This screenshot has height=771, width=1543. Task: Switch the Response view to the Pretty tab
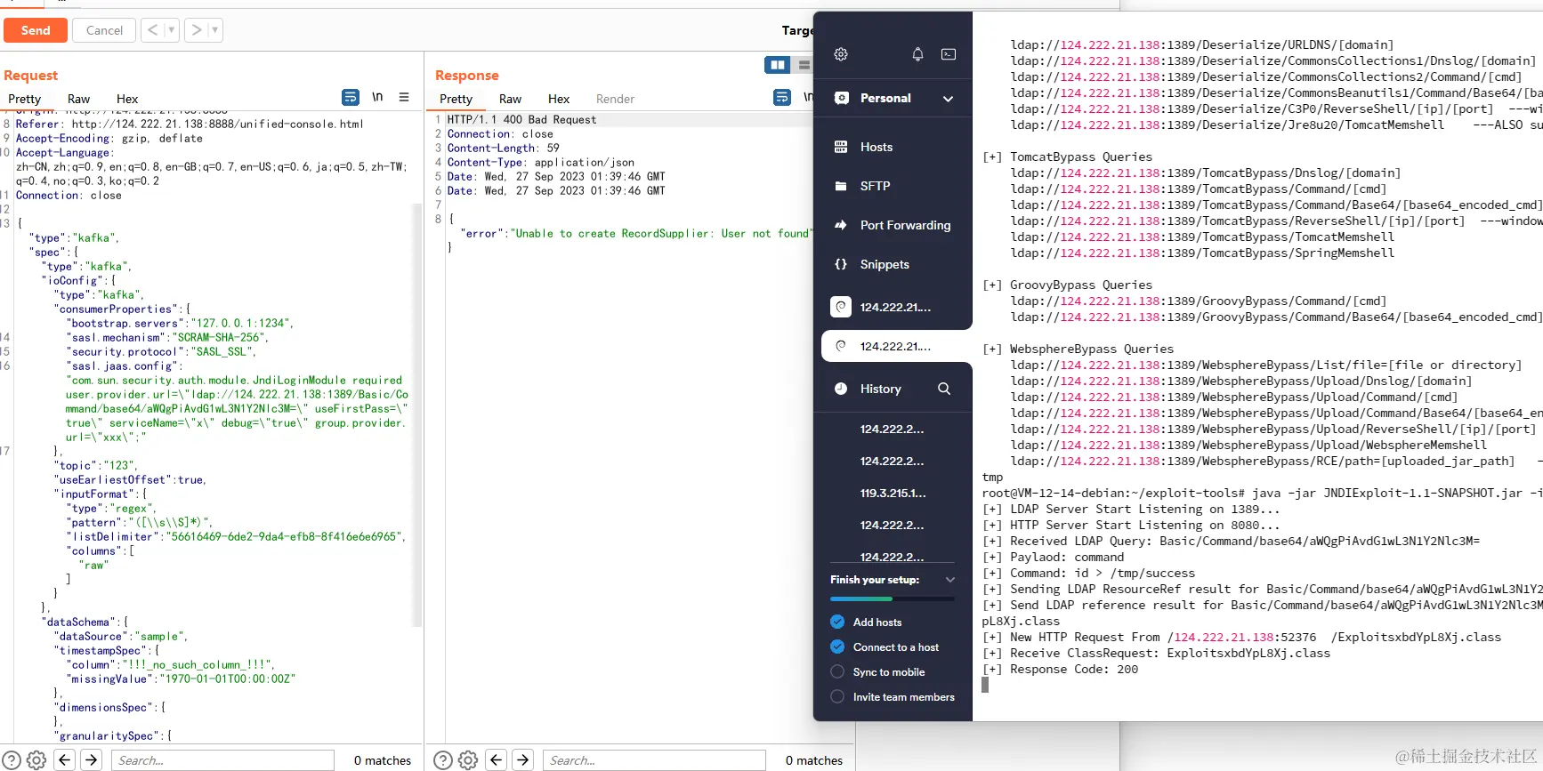point(456,99)
